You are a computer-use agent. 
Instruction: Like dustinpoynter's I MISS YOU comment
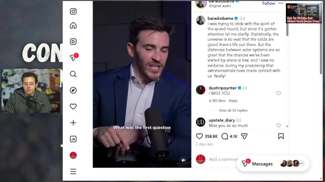tap(279, 93)
